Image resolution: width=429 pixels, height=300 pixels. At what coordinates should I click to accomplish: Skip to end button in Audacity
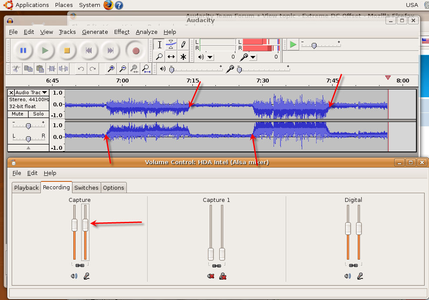[110, 51]
